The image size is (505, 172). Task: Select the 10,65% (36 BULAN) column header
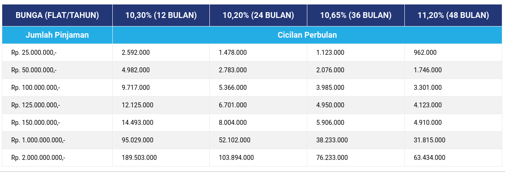point(356,15)
